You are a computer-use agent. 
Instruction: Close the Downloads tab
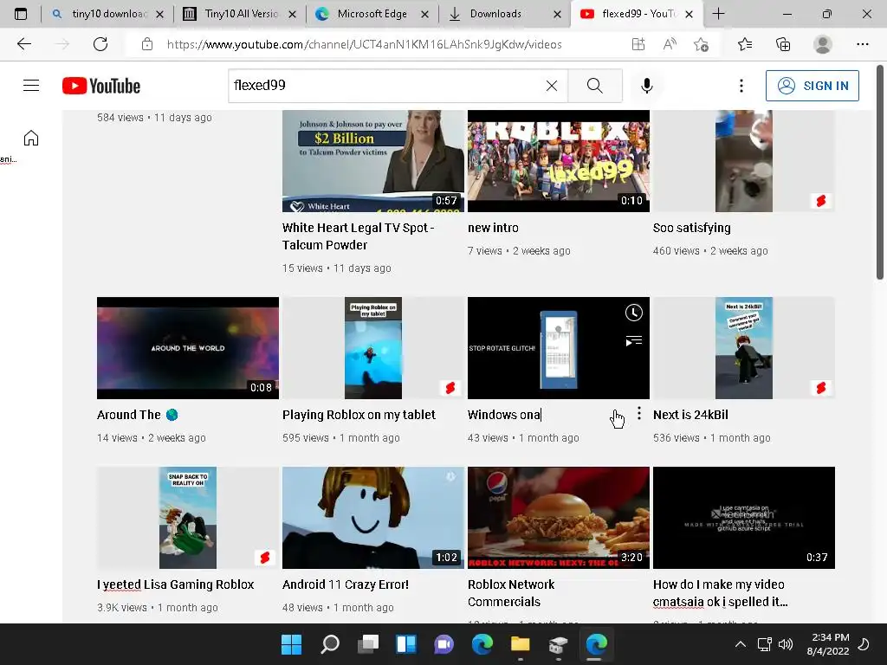[557, 14]
